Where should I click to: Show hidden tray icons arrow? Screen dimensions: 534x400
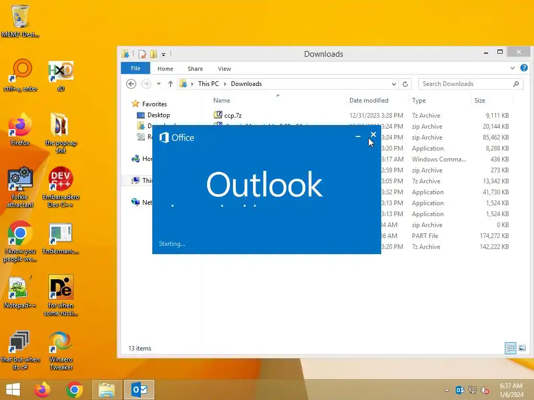pyautogui.click(x=447, y=390)
